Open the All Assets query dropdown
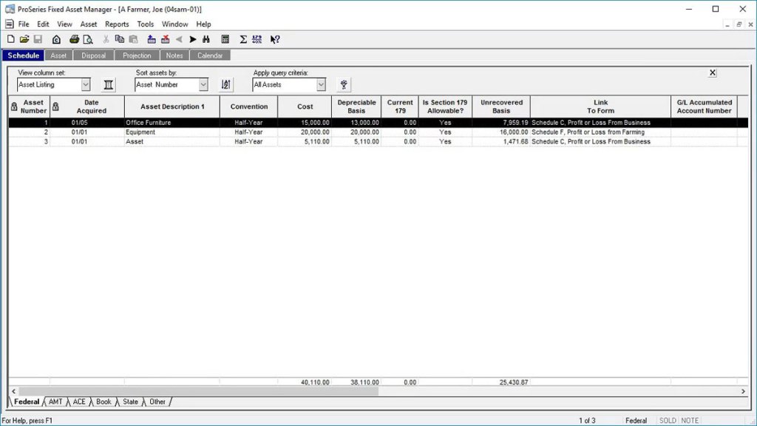The height and width of the screenshot is (426, 757). pyautogui.click(x=321, y=84)
